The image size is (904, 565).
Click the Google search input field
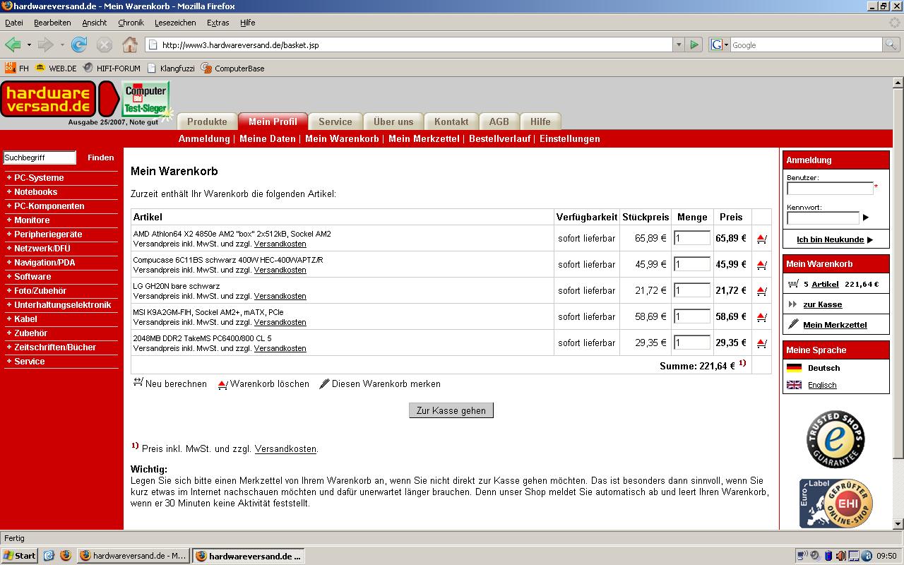pyautogui.click(x=807, y=44)
